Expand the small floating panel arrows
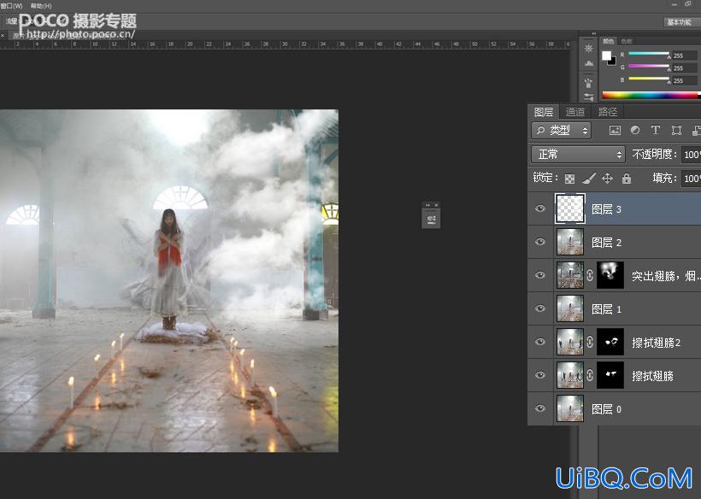701x499 pixels. (x=427, y=205)
